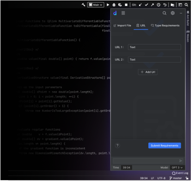Click the search icon in plugin panel header
The height and width of the screenshot is (183, 195).
click(x=165, y=13)
